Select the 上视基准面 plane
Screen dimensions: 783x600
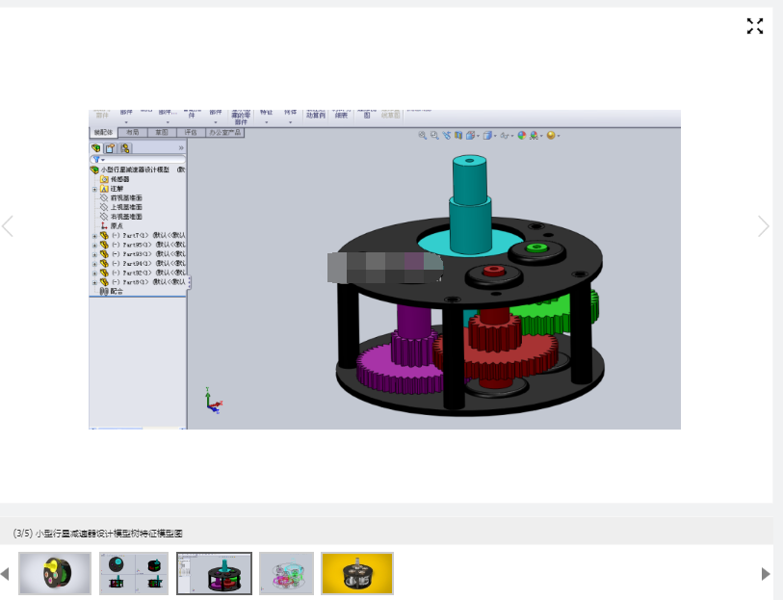pos(121,207)
